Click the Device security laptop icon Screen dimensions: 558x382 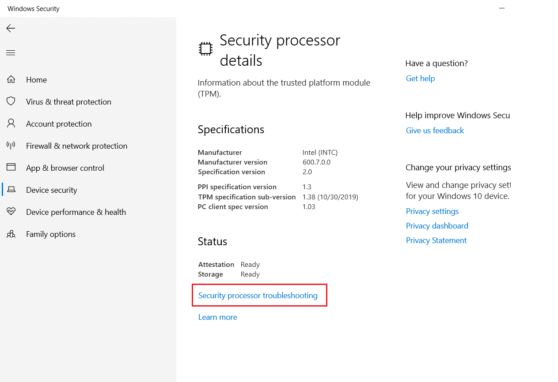click(11, 190)
